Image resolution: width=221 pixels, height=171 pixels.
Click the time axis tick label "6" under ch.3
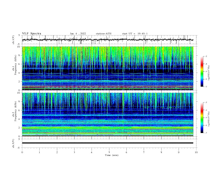[x=126, y=152]
